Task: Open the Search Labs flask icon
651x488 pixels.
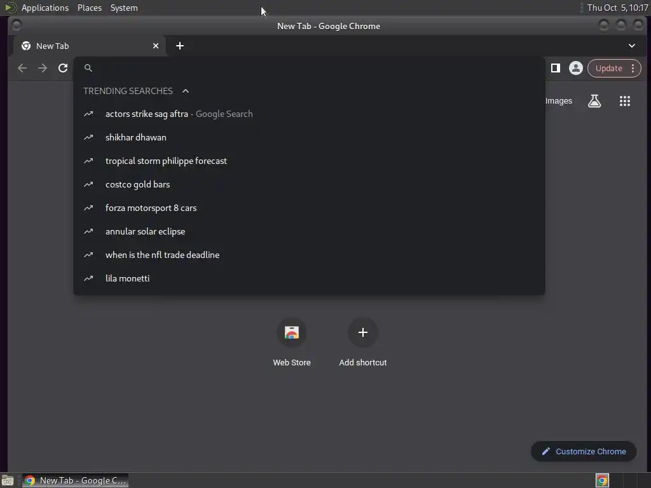Action: pos(594,101)
